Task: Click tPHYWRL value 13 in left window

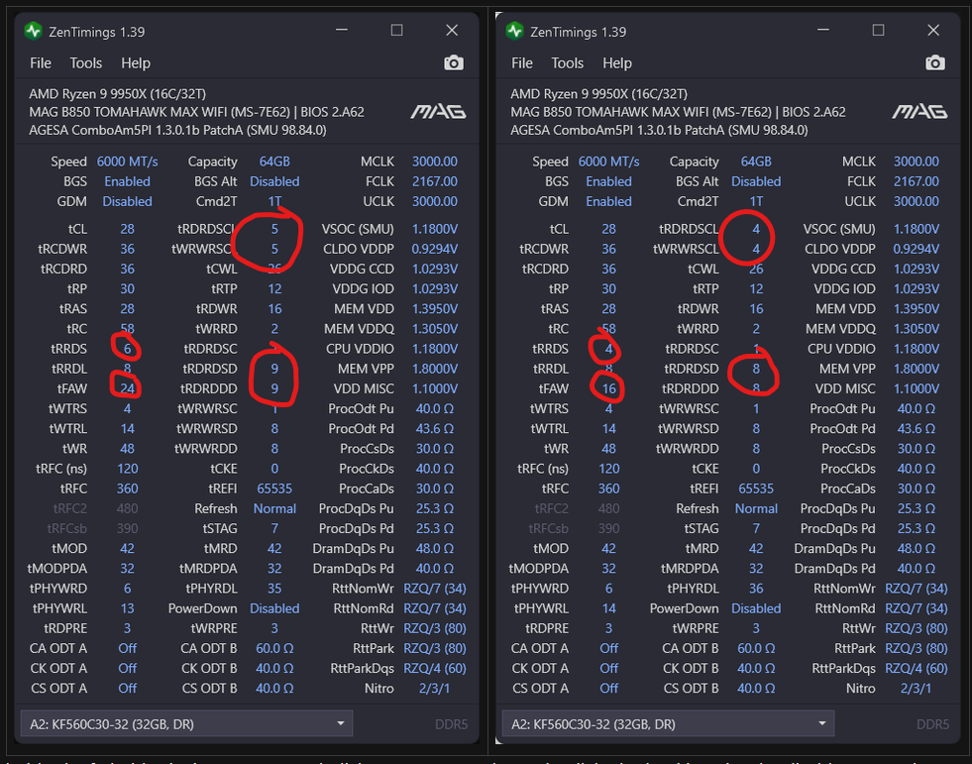Action: pyautogui.click(x=127, y=608)
